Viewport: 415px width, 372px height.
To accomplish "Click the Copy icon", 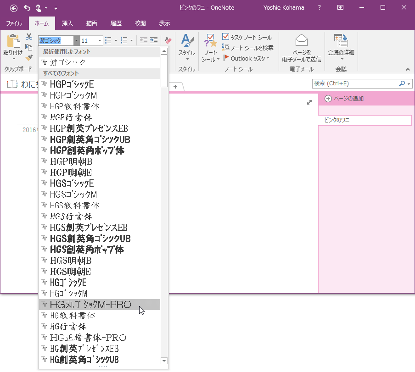I will tap(29, 47).
